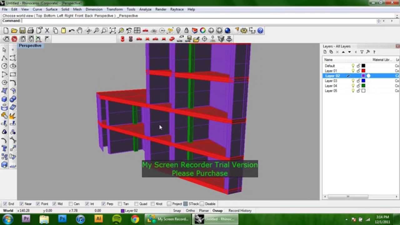Click Record History in the status bar
400x225 pixels.
pyautogui.click(x=240, y=211)
